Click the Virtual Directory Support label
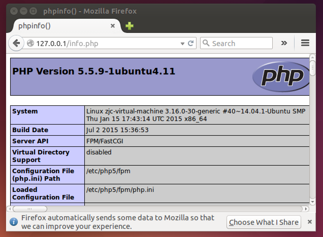The image size is (323, 237). tap(41, 156)
